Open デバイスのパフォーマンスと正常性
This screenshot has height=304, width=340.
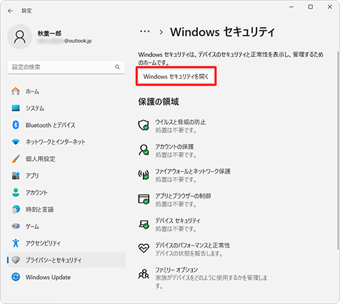pyautogui.click(x=192, y=245)
